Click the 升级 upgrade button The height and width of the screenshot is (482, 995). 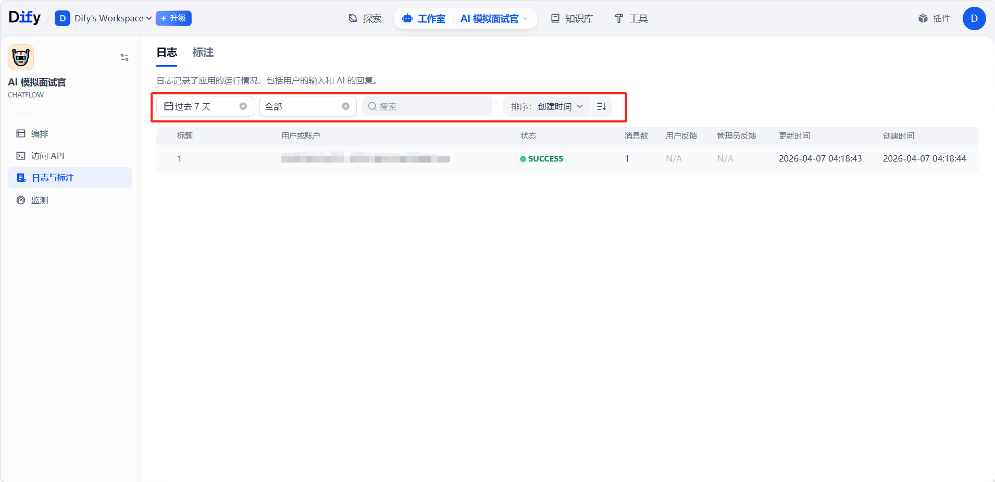(x=173, y=18)
